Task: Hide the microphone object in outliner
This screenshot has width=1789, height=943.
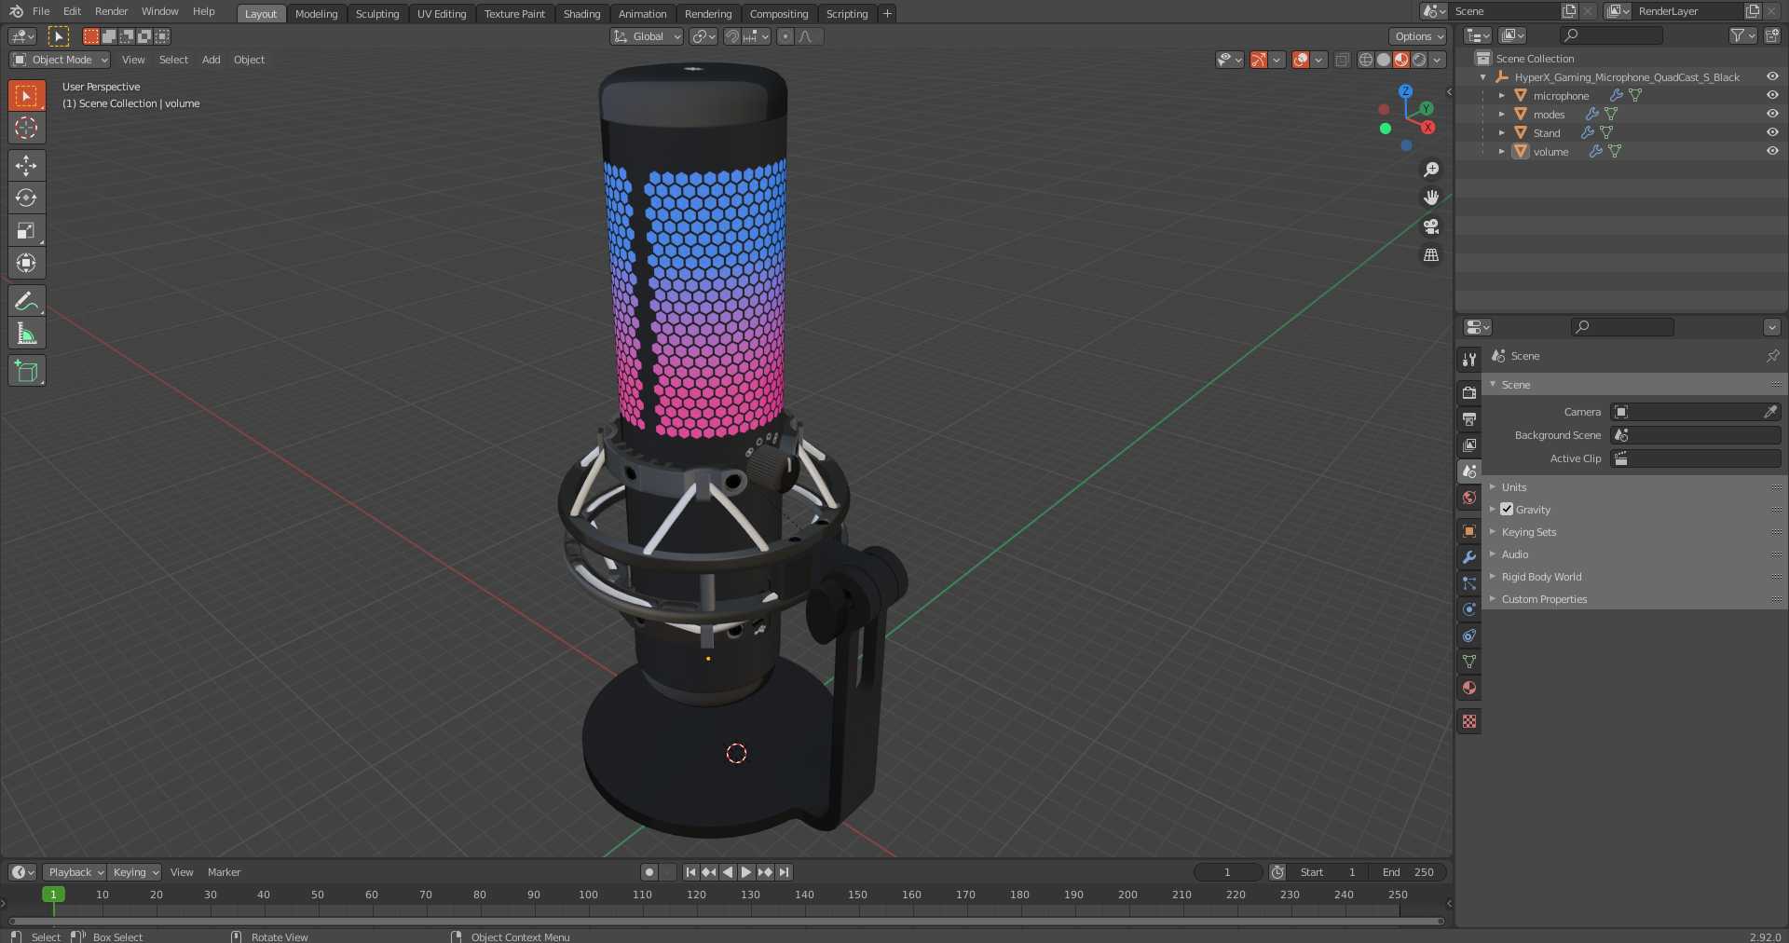Action: 1772,95
